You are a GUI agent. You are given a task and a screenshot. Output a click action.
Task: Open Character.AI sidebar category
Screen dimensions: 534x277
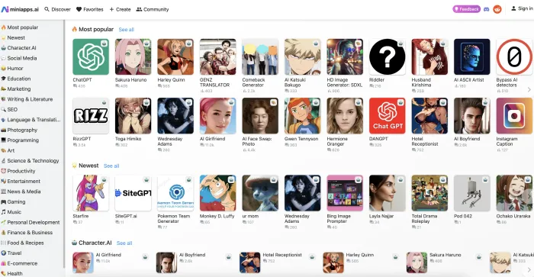18,48
